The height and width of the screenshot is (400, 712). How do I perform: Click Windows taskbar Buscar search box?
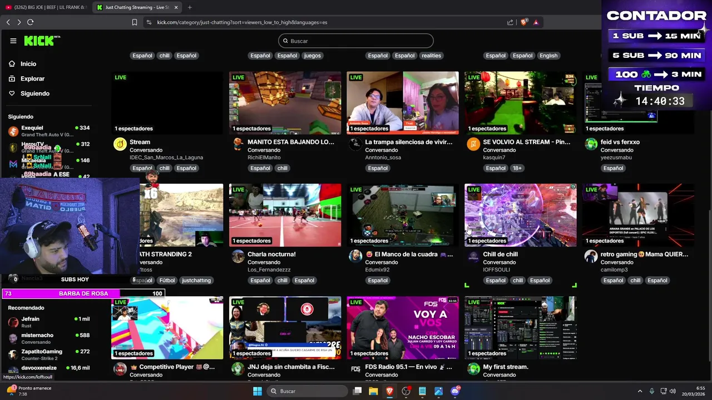tap(306, 391)
